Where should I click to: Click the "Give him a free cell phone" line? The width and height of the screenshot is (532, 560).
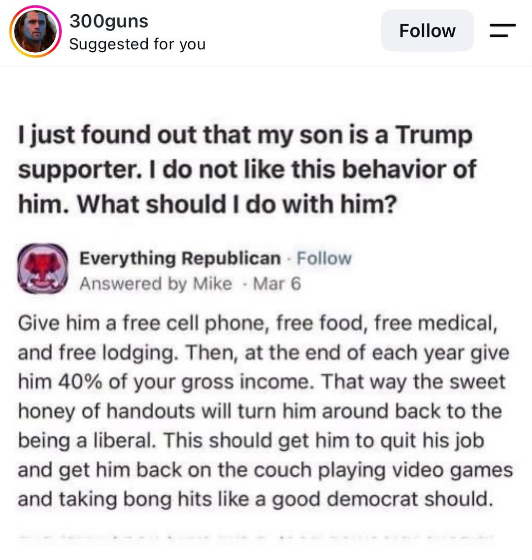tap(258, 323)
